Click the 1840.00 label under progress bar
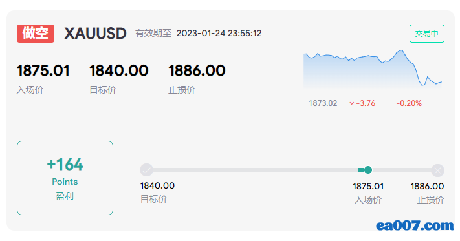Viewport: 460px width, 241px height. click(x=157, y=185)
